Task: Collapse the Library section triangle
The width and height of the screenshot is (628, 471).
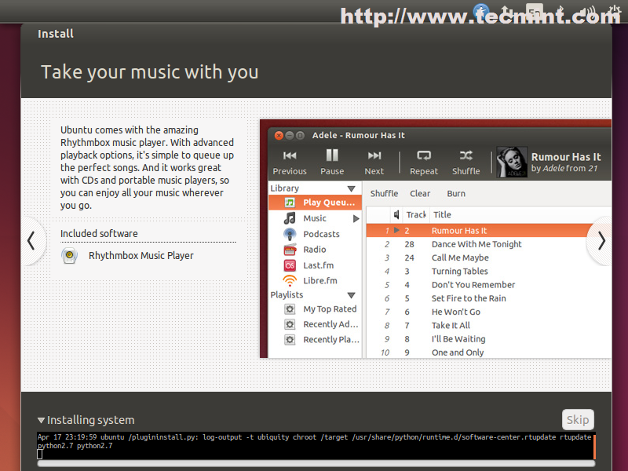Action: coord(351,188)
